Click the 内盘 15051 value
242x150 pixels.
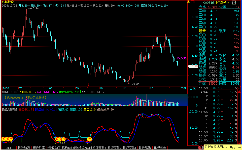click(x=235, y=84)
